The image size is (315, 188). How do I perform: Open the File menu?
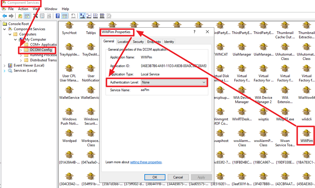[11, 9]
